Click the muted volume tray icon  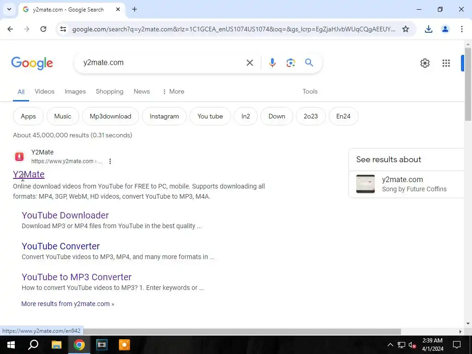point(413,345)
